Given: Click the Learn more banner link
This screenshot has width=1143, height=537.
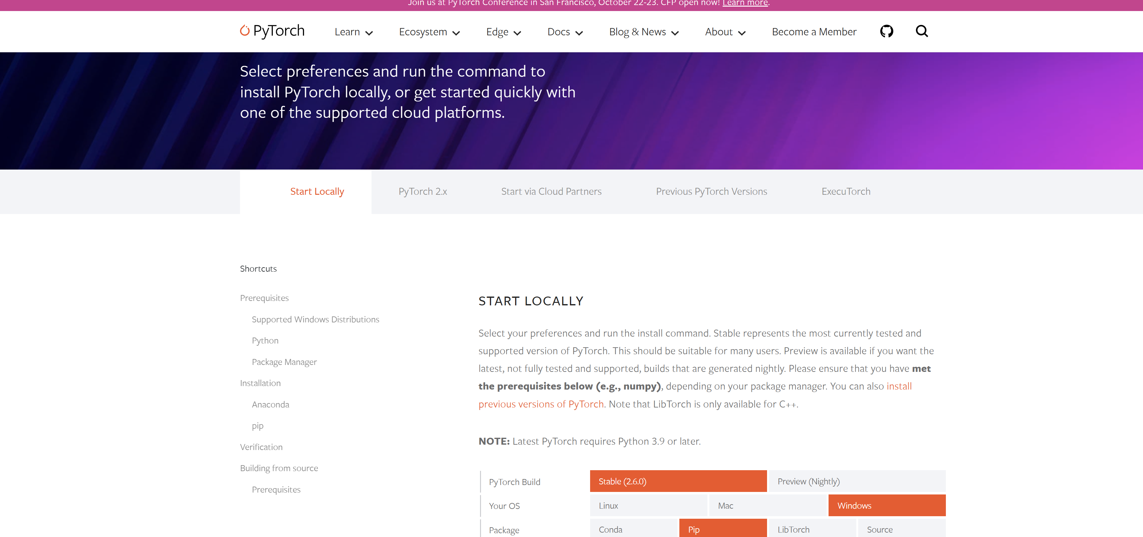Looking at the screenshot, I should 745,3.
